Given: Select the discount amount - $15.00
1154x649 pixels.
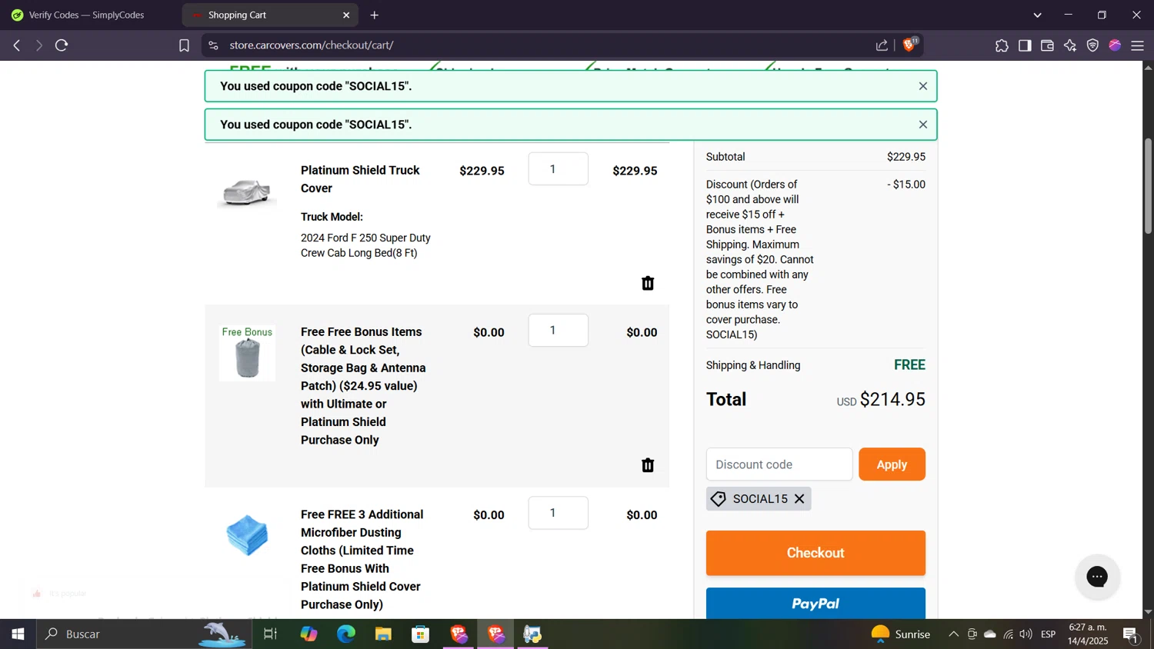Looking at the screenshot, I should point(906,185).
